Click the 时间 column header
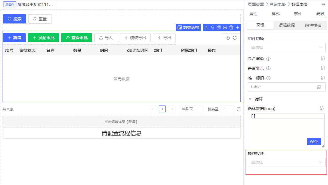This screenshot has width=328, height=185. (104, 50)
